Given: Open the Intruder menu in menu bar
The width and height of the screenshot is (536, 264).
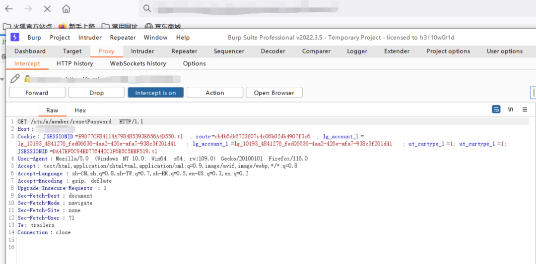Looking at the screenshot, I should click(90, 38).
